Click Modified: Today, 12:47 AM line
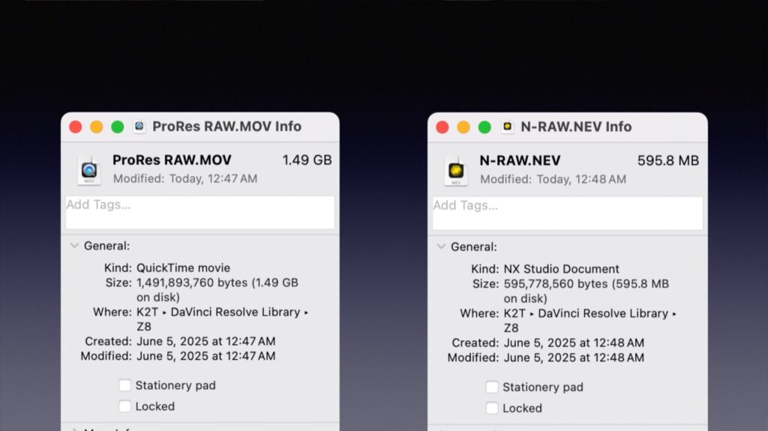Viewport: 768px width, 431px height. coord(185,178)
